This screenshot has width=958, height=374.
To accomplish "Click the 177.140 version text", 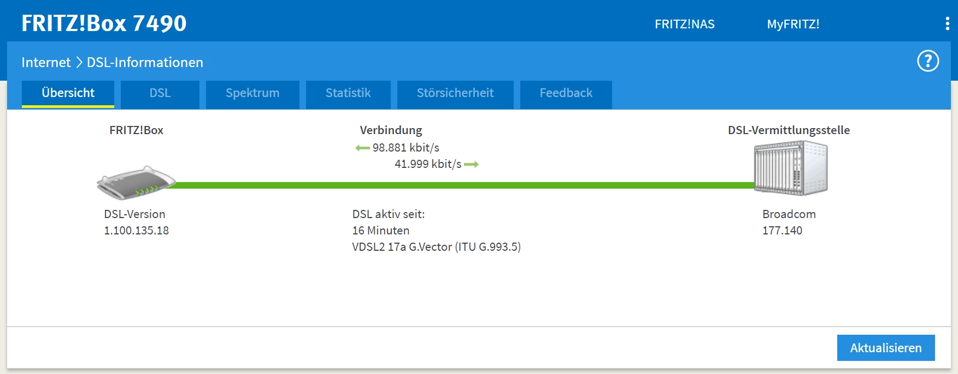I will [782, 231].
